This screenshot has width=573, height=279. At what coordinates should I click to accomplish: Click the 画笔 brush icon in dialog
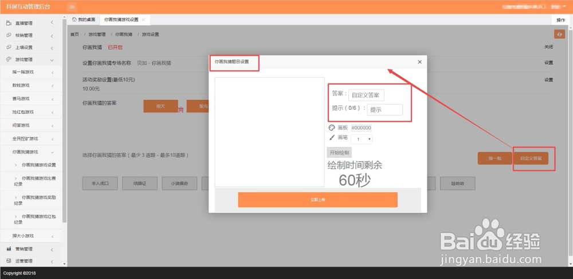coord(331,138)
